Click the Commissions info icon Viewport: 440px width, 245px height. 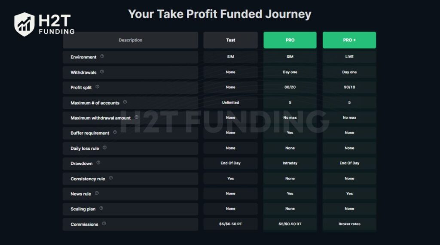click(104, 224)
